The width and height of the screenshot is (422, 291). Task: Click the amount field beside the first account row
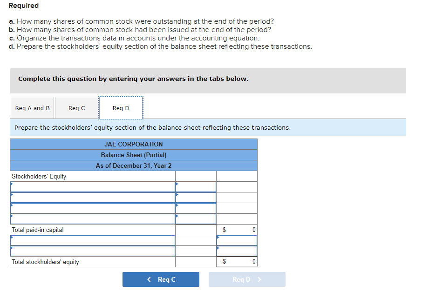coord(196,186)
